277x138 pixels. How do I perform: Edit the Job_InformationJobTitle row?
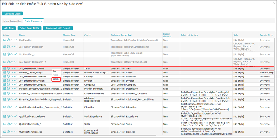(x=5, y=69)
